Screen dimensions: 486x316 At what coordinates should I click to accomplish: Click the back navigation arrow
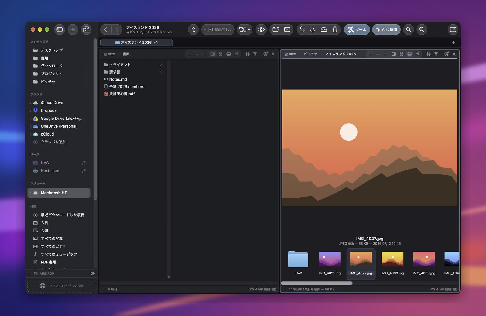106,29
